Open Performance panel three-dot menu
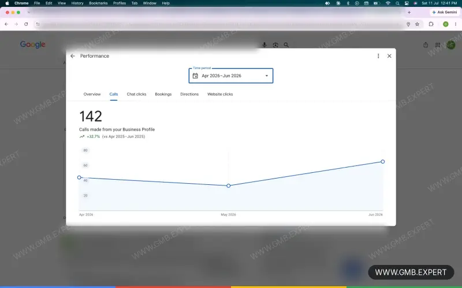Screen dimensions: 462x288 pos(378,56)
